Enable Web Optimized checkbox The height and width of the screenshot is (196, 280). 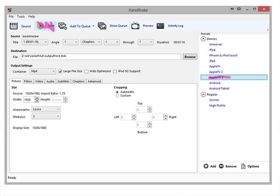tap(86, 71)
